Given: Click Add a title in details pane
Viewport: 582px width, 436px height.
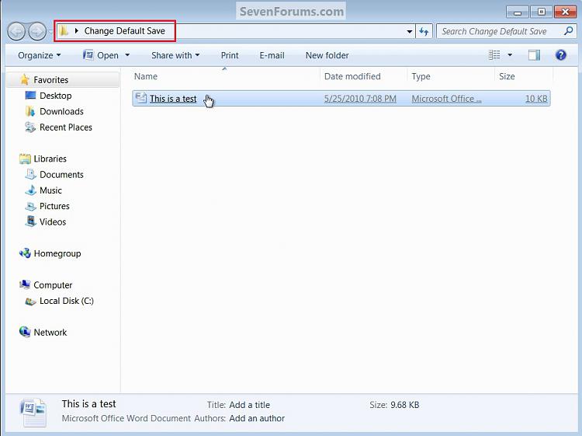Looking at the screenshot, I should point(249,405).
